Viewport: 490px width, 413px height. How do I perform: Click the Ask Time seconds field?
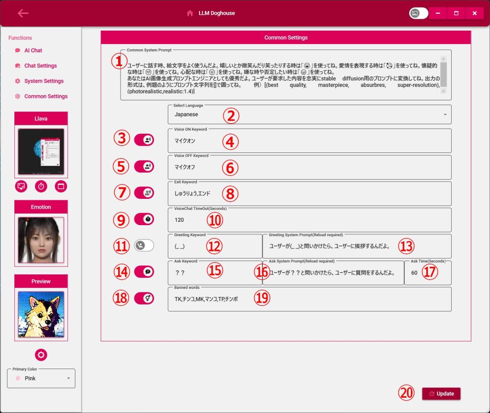click(428, 273)
